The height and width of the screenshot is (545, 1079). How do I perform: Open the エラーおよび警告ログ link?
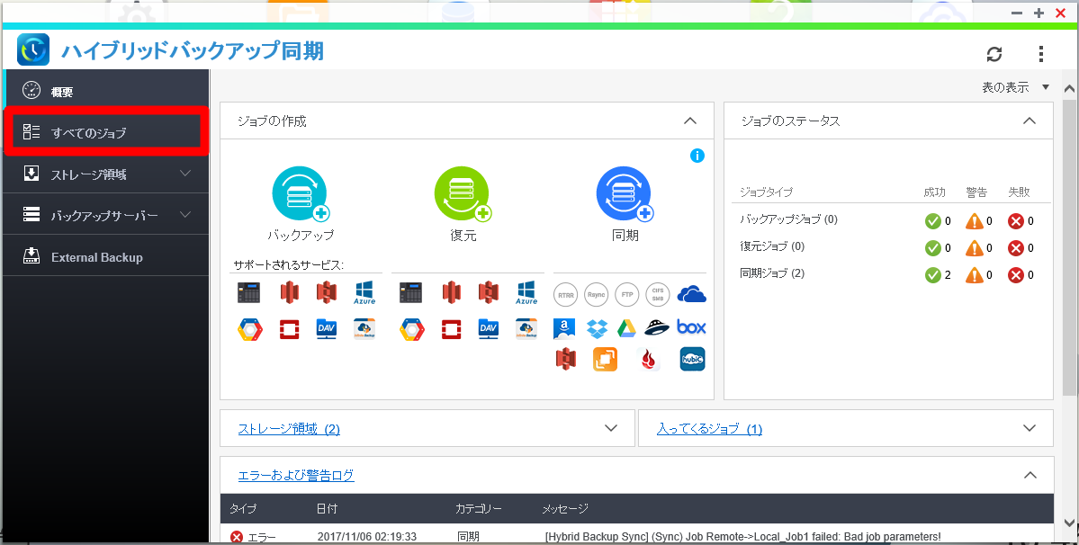click(296, 475)
